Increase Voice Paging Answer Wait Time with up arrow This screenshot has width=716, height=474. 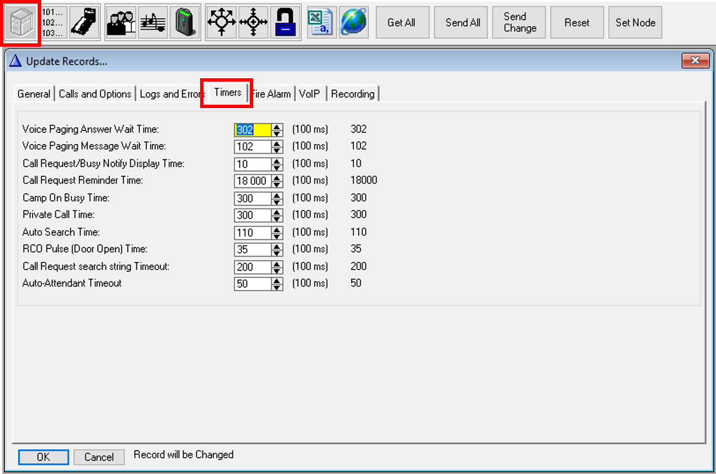point(277,127)
